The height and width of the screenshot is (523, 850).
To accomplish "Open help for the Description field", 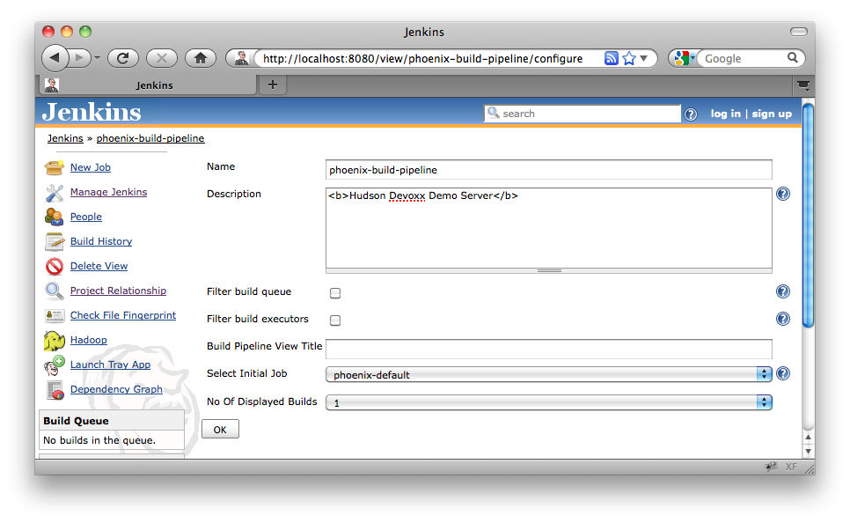I will click(x=783, y=194).
